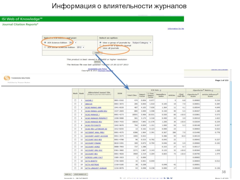
Task: Click the Total Cites column header
Action: pos(132,95)
